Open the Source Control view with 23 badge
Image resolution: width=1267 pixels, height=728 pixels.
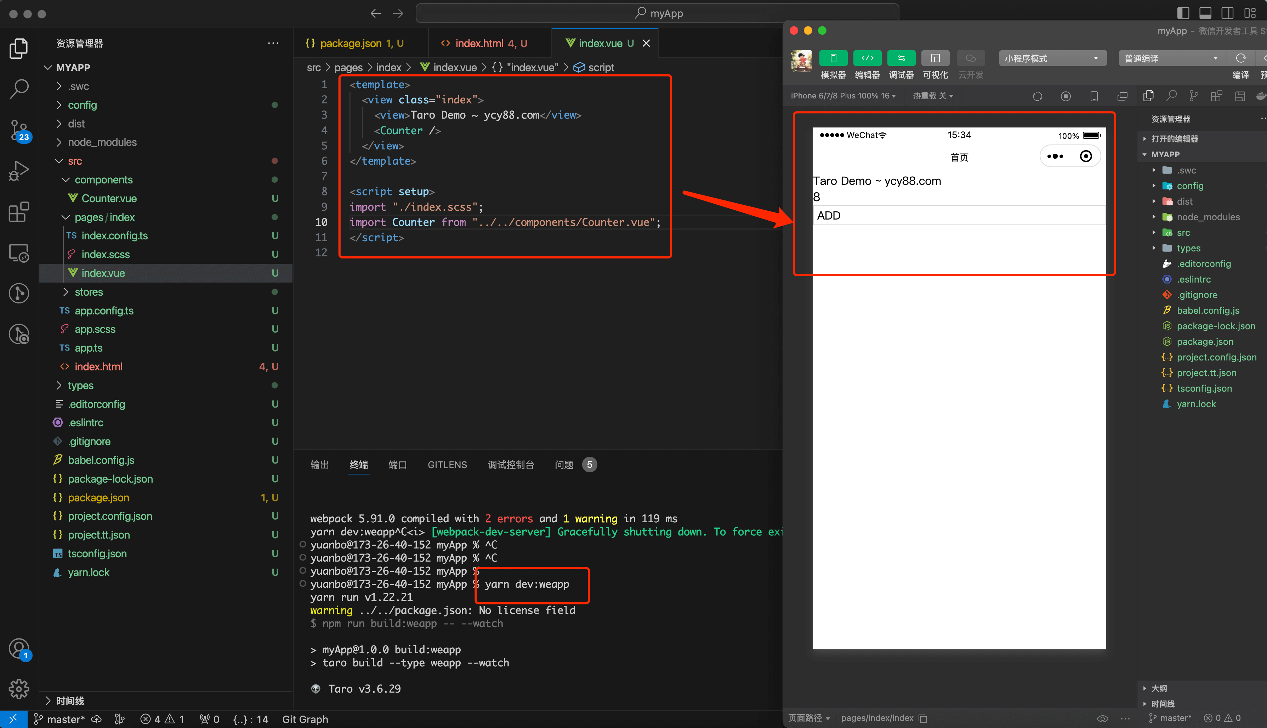click(19, 130)
